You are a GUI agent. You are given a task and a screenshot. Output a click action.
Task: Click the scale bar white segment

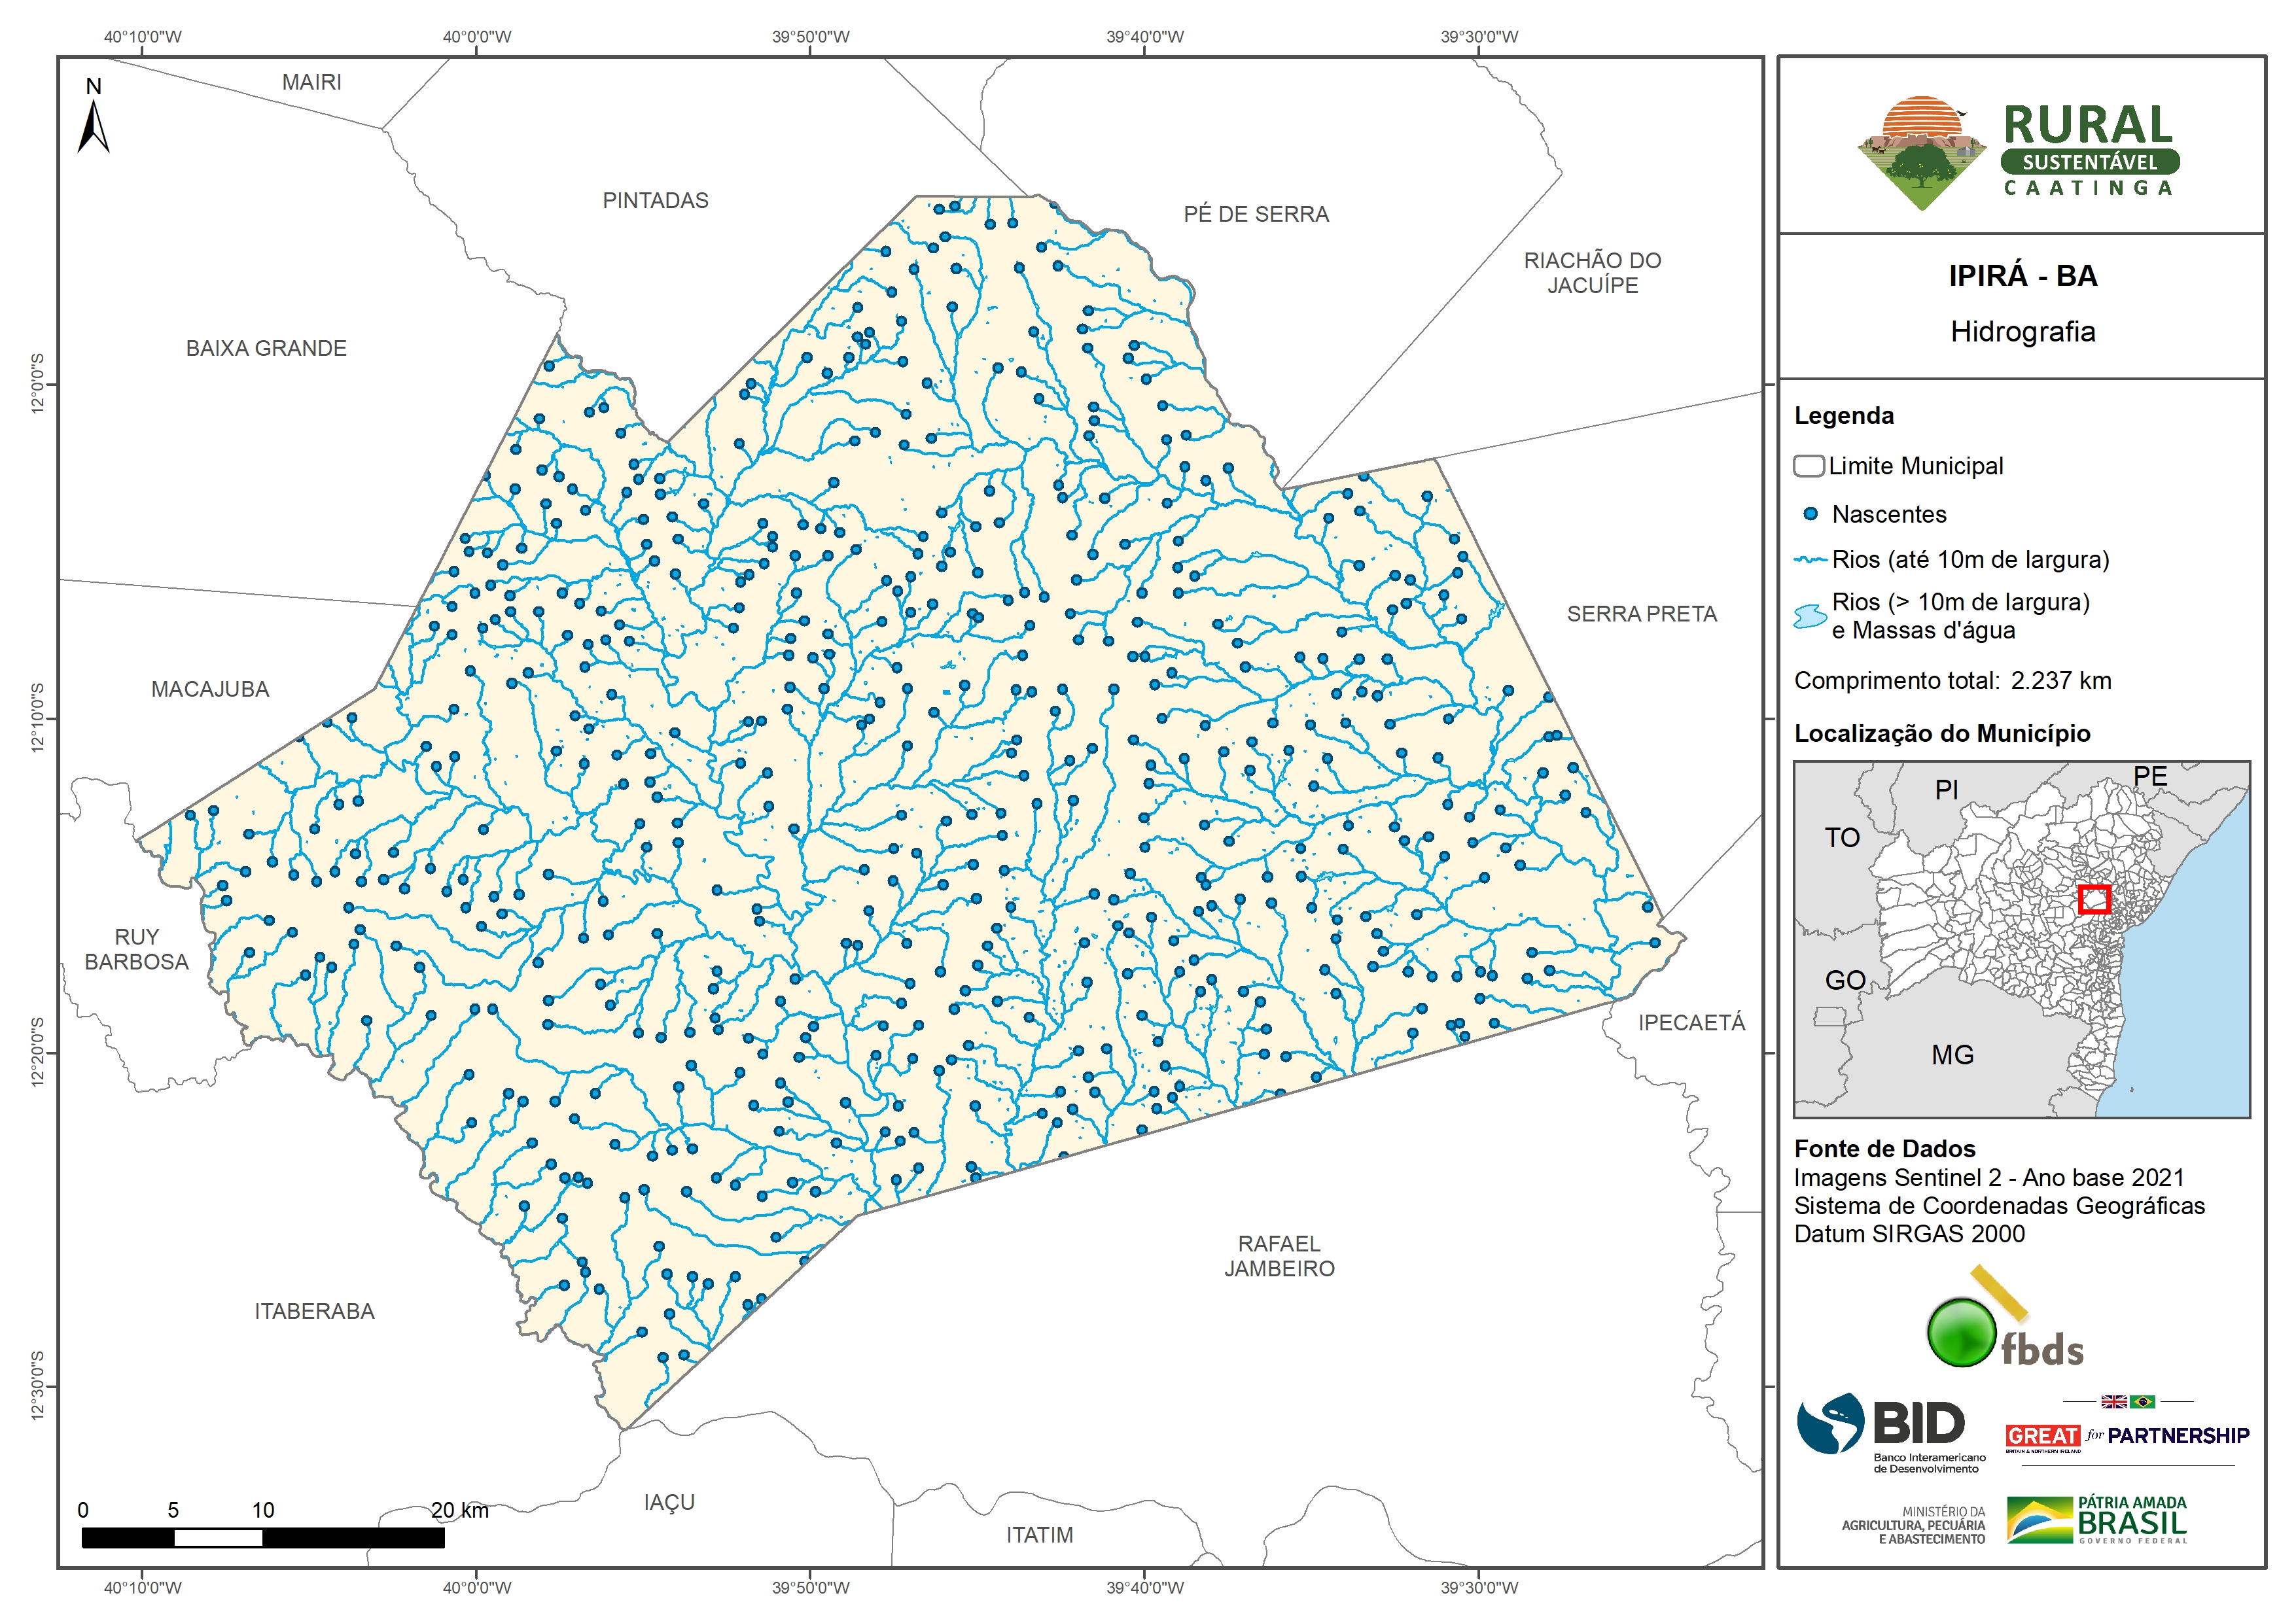coord(218,1538)
